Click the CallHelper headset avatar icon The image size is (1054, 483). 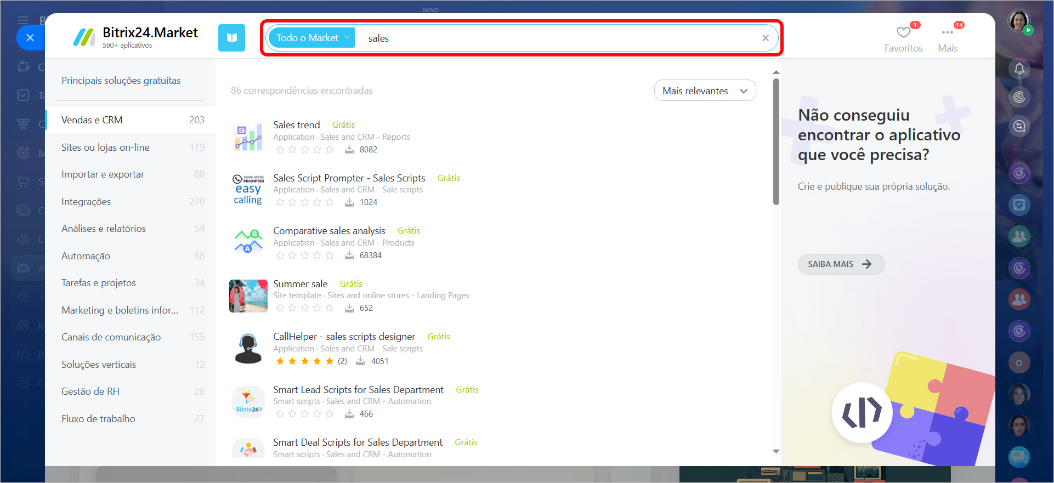248,349
